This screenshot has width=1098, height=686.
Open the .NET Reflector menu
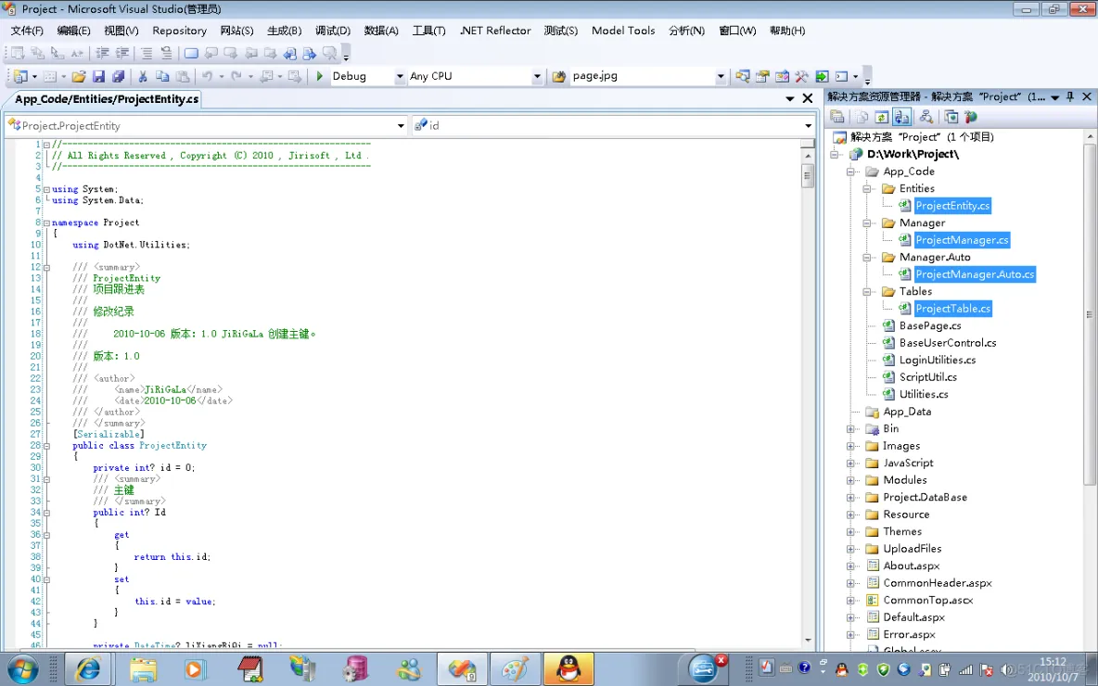495,31
